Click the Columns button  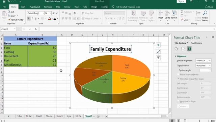coord(183,106)
